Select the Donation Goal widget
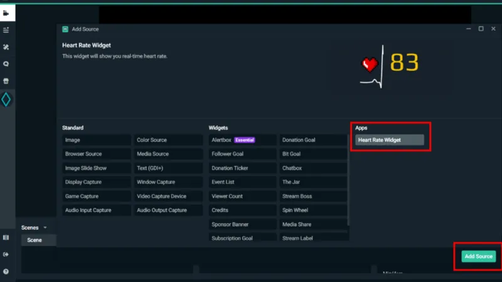 point(313,140)
